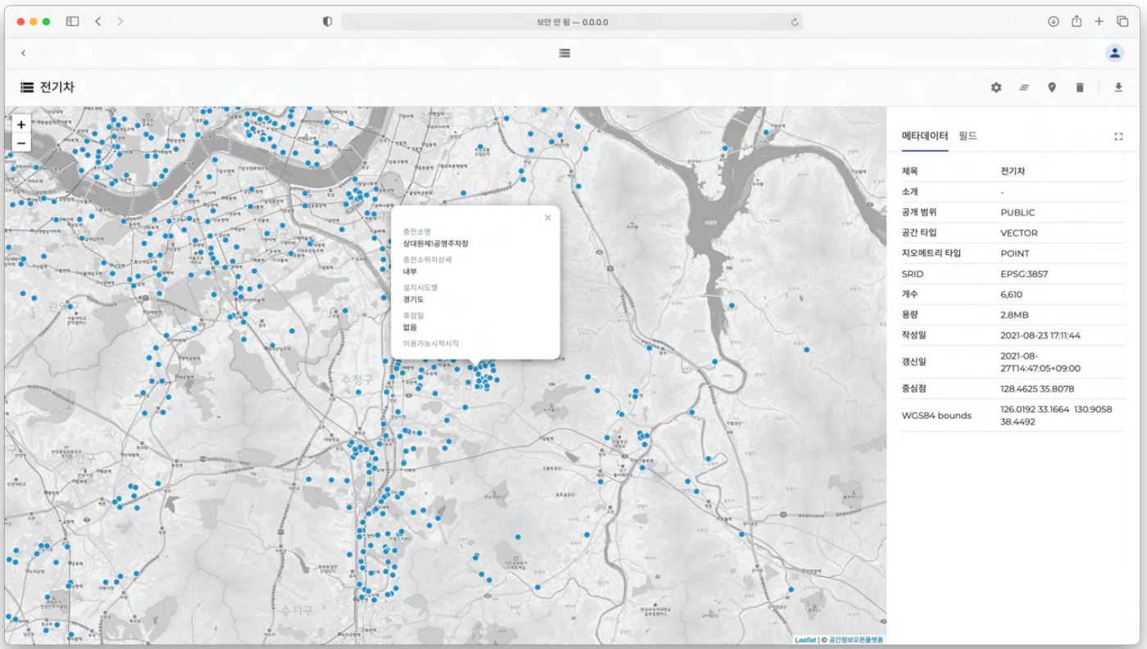This screenshot has height=649, width=1147.
Task: Open Safari tab overview
Action: click(x=1122, y=21)
